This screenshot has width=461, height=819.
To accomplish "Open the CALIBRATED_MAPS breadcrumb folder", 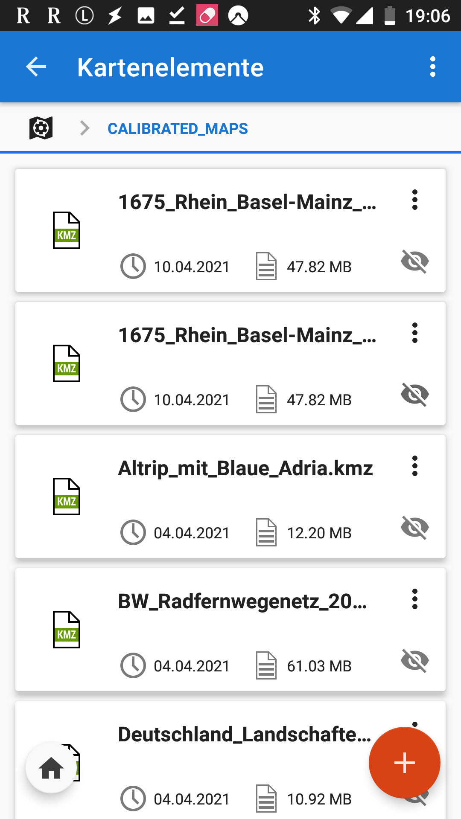I will point(178,128).
